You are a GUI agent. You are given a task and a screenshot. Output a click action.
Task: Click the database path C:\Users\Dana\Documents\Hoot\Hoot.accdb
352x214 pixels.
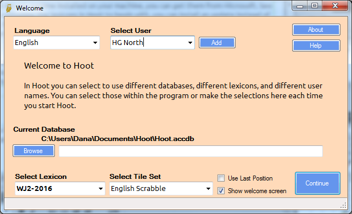click(x=118, y=139)
